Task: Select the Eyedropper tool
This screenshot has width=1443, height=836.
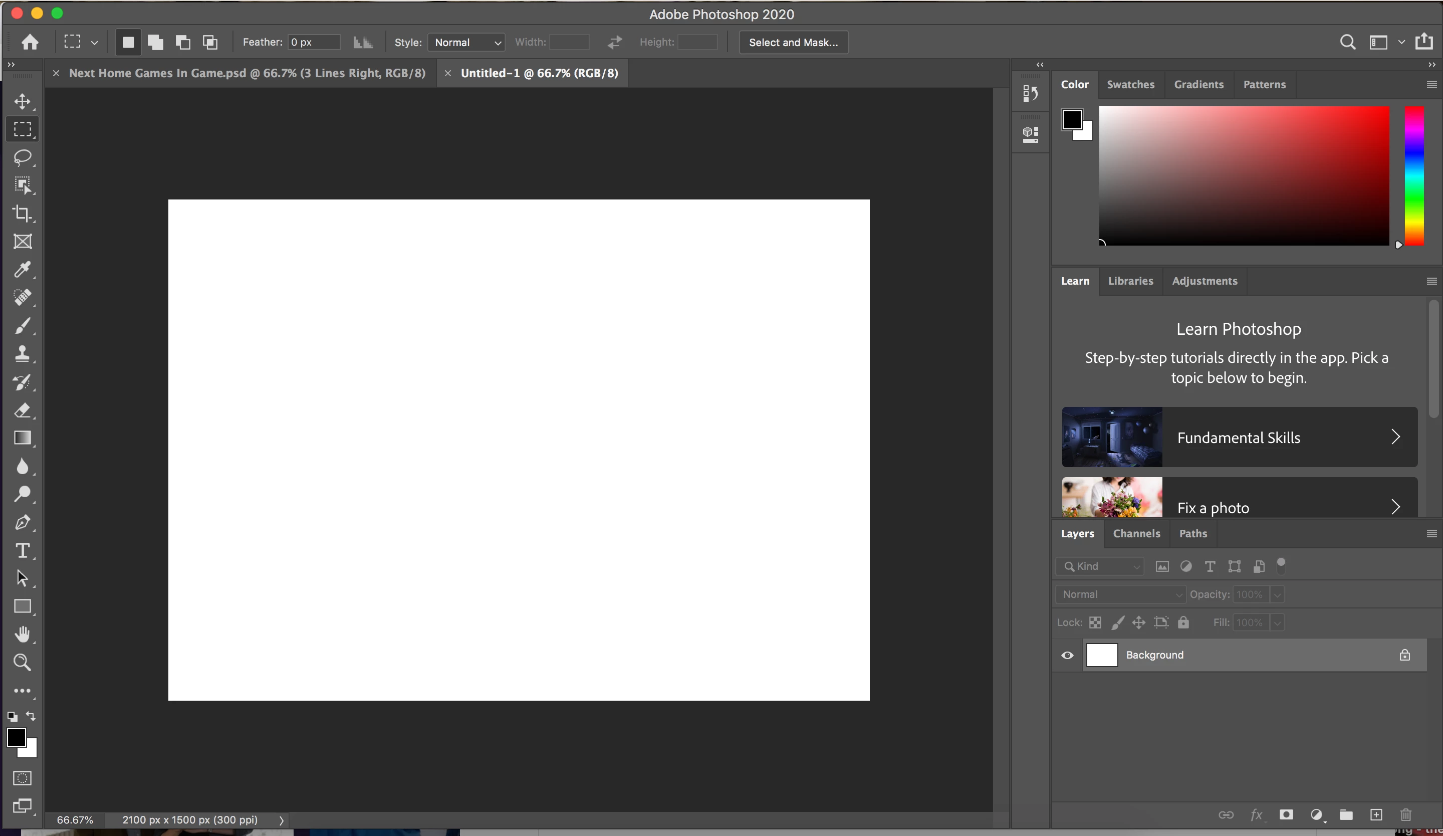Action: (x=23, y=269)
